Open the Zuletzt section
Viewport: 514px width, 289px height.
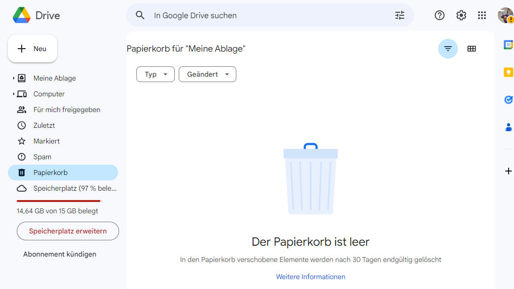tap(63, 125)
